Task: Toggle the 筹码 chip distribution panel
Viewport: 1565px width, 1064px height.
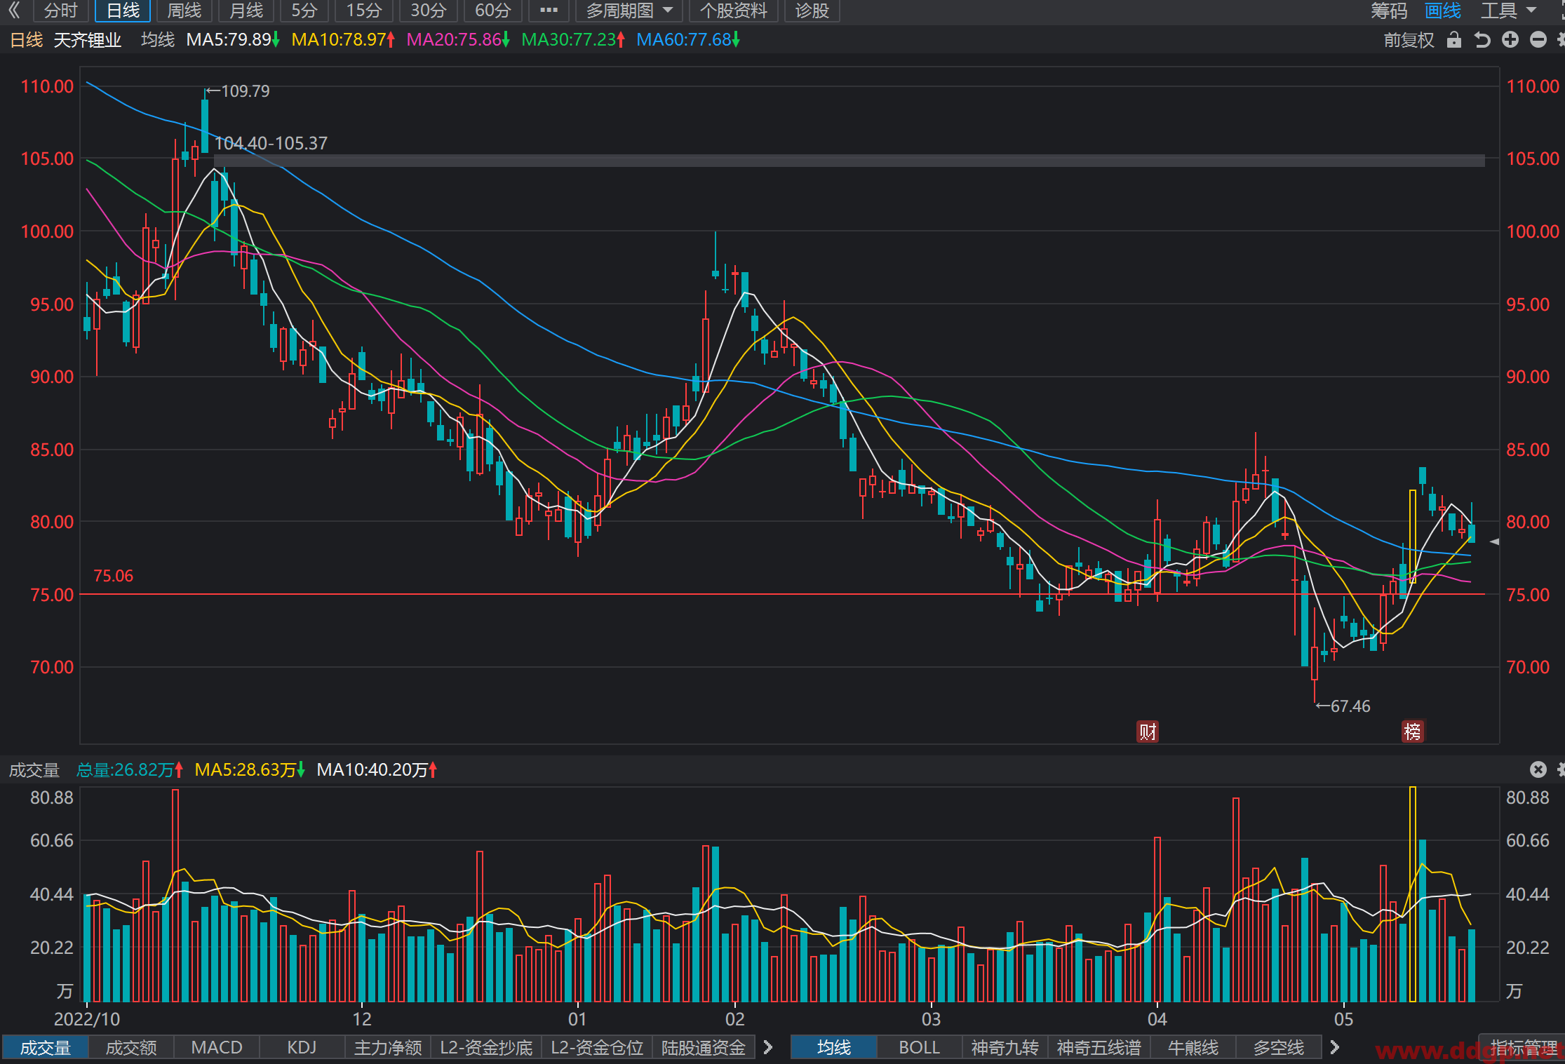Action: 1389,11
